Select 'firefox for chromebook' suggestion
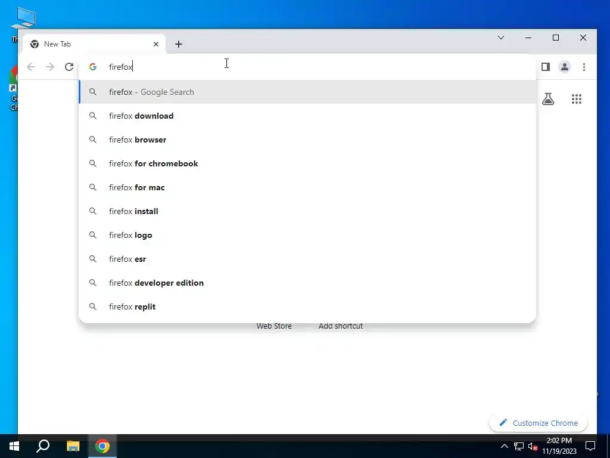 307,163
